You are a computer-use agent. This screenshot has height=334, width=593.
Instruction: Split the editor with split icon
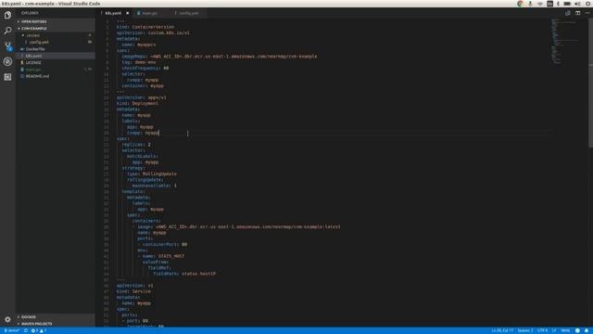(x=577, y=13)
